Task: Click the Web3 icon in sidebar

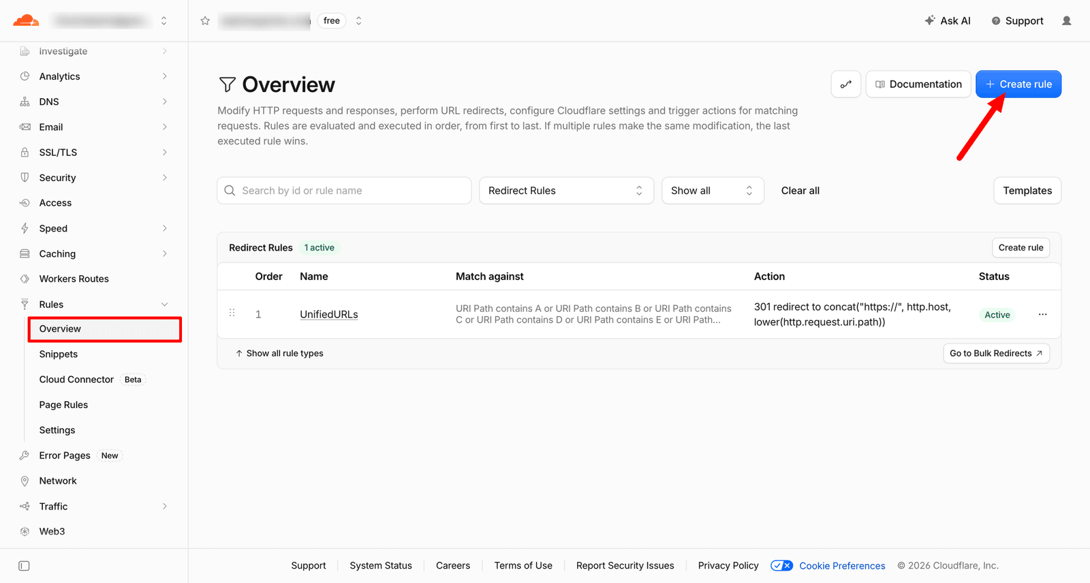Action: [x=25, y=531]
